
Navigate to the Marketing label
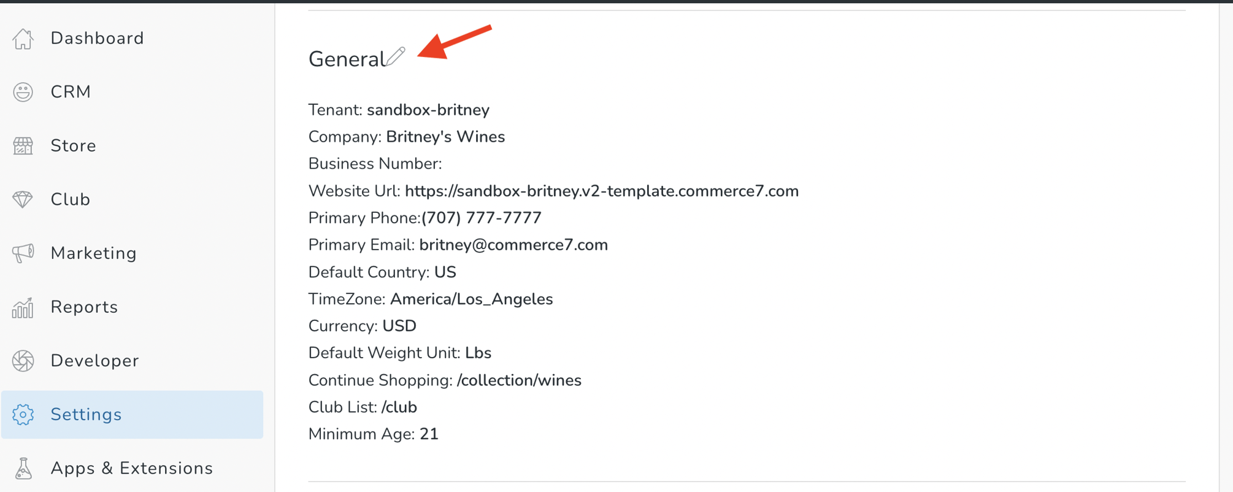point(93,253)
